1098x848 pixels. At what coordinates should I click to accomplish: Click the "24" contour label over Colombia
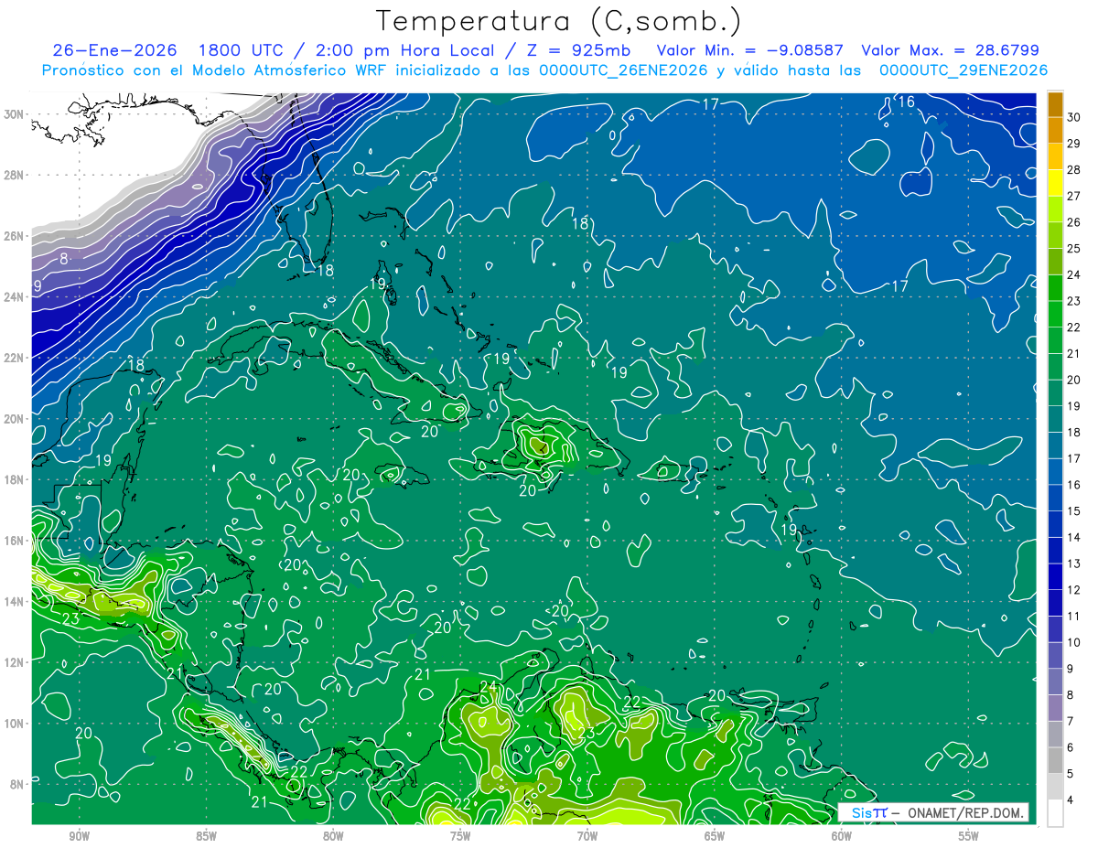[488, 687]
